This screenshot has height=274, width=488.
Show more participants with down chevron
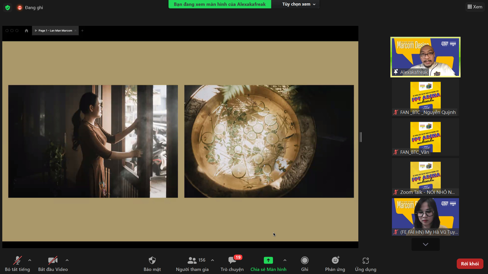click(425, 244)
